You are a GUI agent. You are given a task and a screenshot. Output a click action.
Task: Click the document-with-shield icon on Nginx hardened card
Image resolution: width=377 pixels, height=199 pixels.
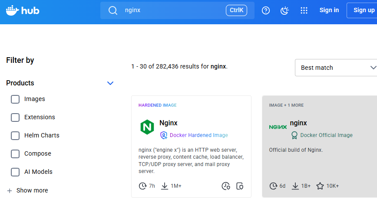(x=240, y=186)
